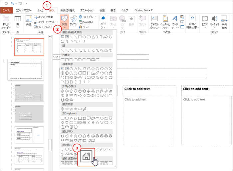Insert a コメント comment
Viewport: 233px width, 171px height.
pos(143,21)
